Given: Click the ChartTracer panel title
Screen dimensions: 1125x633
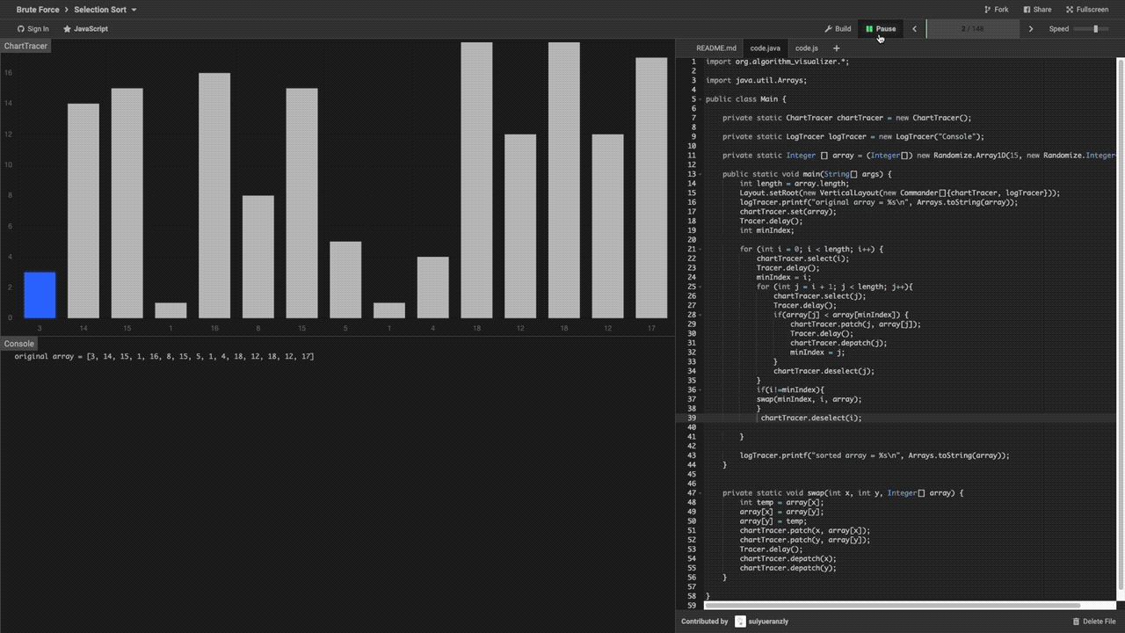Looking at the screenshot, I should (25, 46).
